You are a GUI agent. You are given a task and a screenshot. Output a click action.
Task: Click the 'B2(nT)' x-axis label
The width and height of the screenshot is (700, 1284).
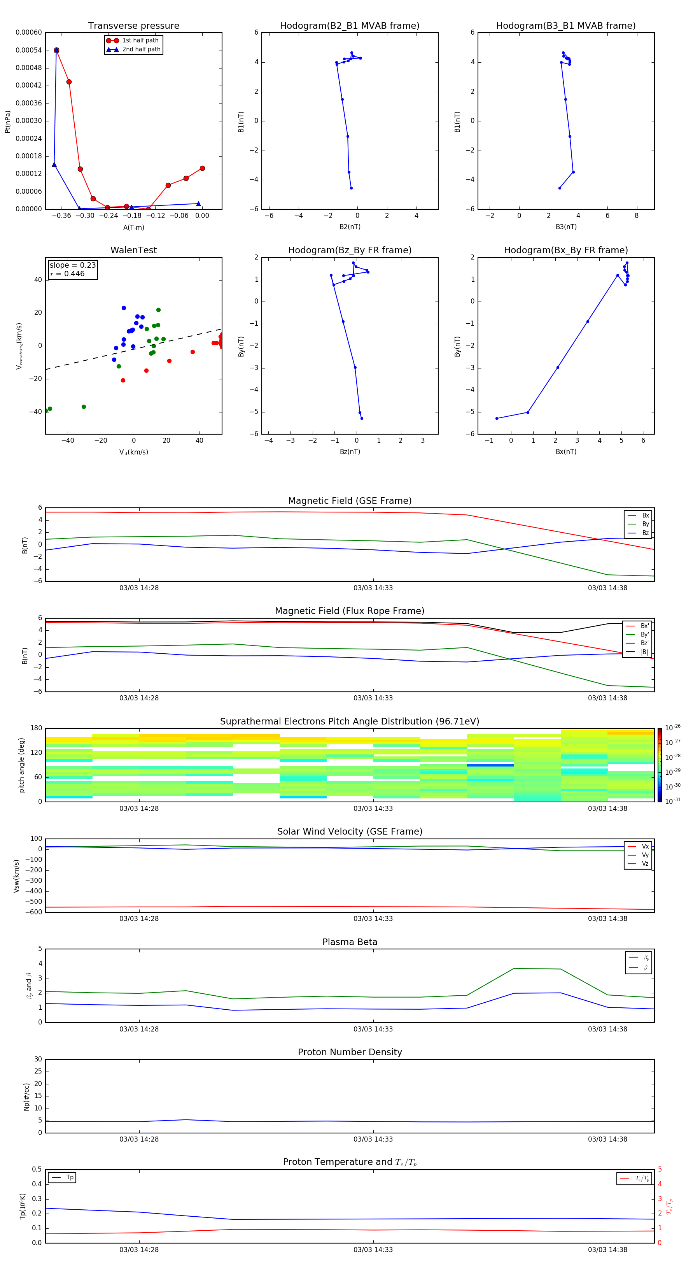point(350,227)
